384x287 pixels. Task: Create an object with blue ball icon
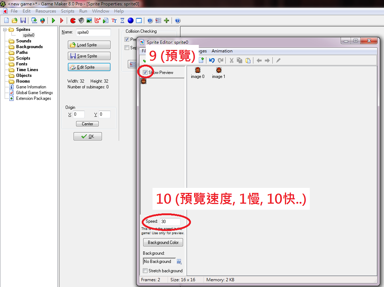coord(131,20)
